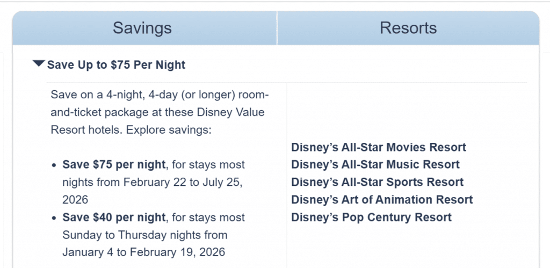Click the Sunday to Thursday nights text

click(x=144, y=235)
